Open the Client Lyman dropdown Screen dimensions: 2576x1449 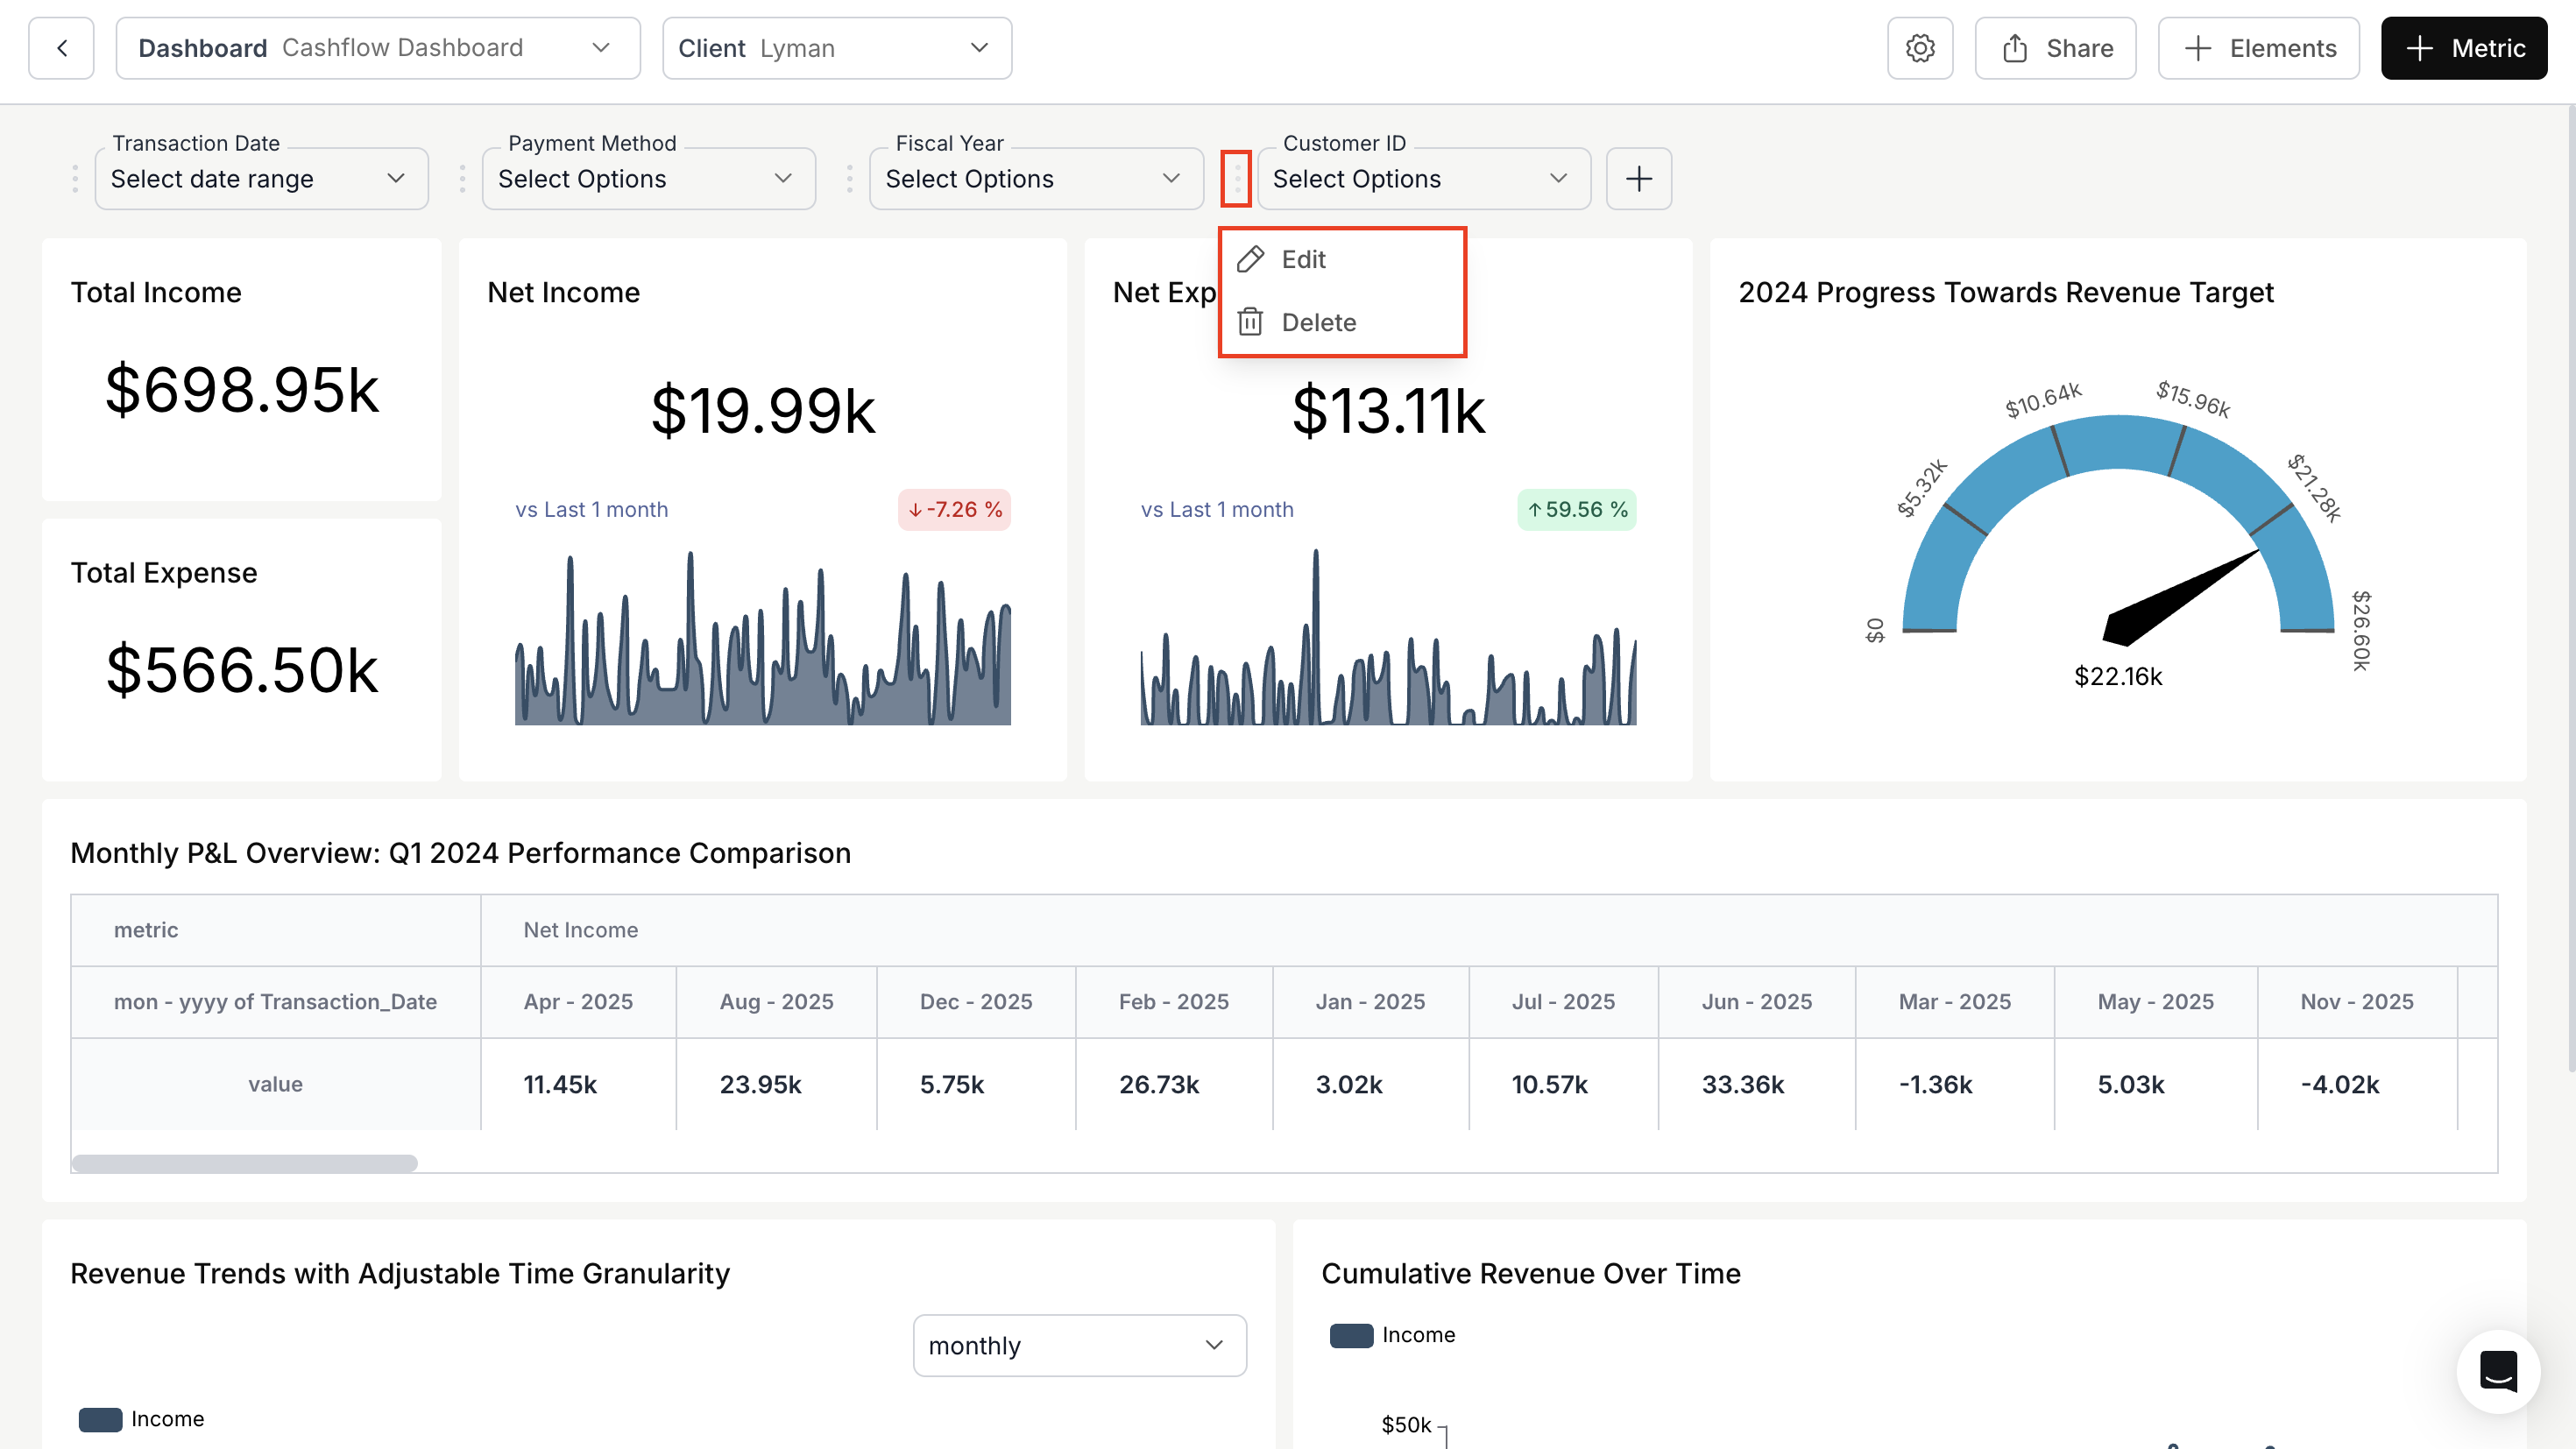836,48
